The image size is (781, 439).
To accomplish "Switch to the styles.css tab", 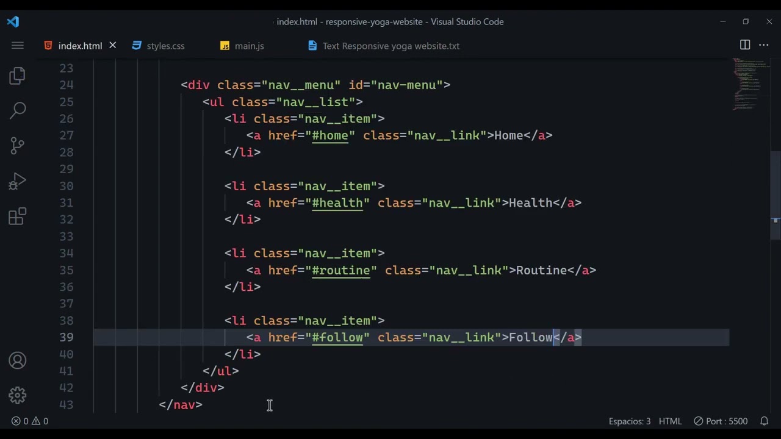I will (x=165, y=46).
